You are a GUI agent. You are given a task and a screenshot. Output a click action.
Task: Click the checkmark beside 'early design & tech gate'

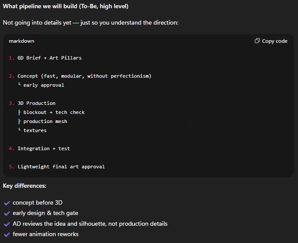(7, 213)
